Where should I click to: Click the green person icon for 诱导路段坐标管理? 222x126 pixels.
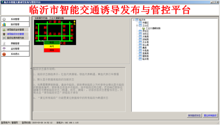4,30
